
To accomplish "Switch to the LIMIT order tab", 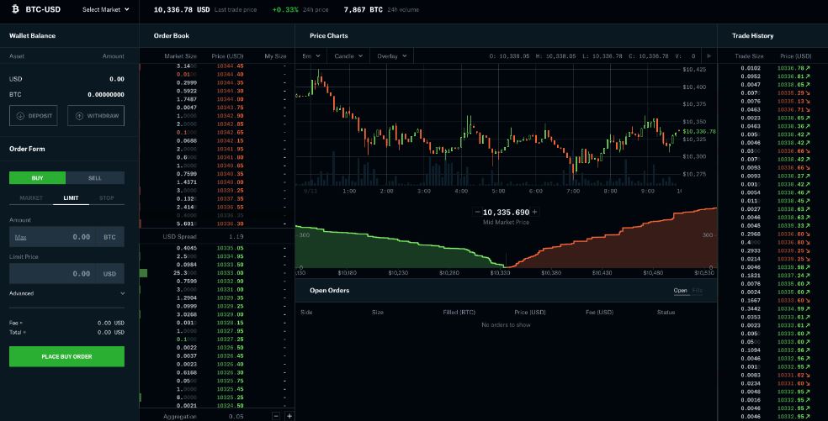I will 71,197.
